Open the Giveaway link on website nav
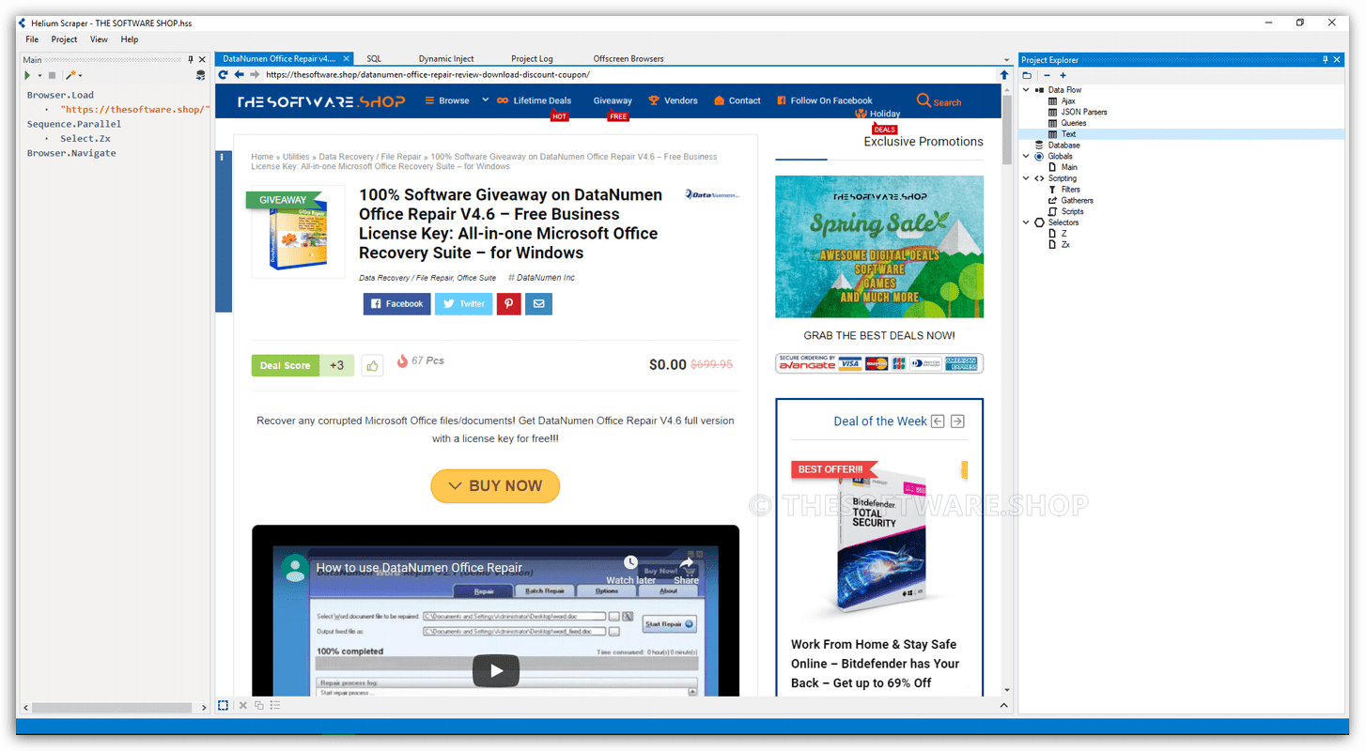 pyautogui.click(x=613, y=100)
